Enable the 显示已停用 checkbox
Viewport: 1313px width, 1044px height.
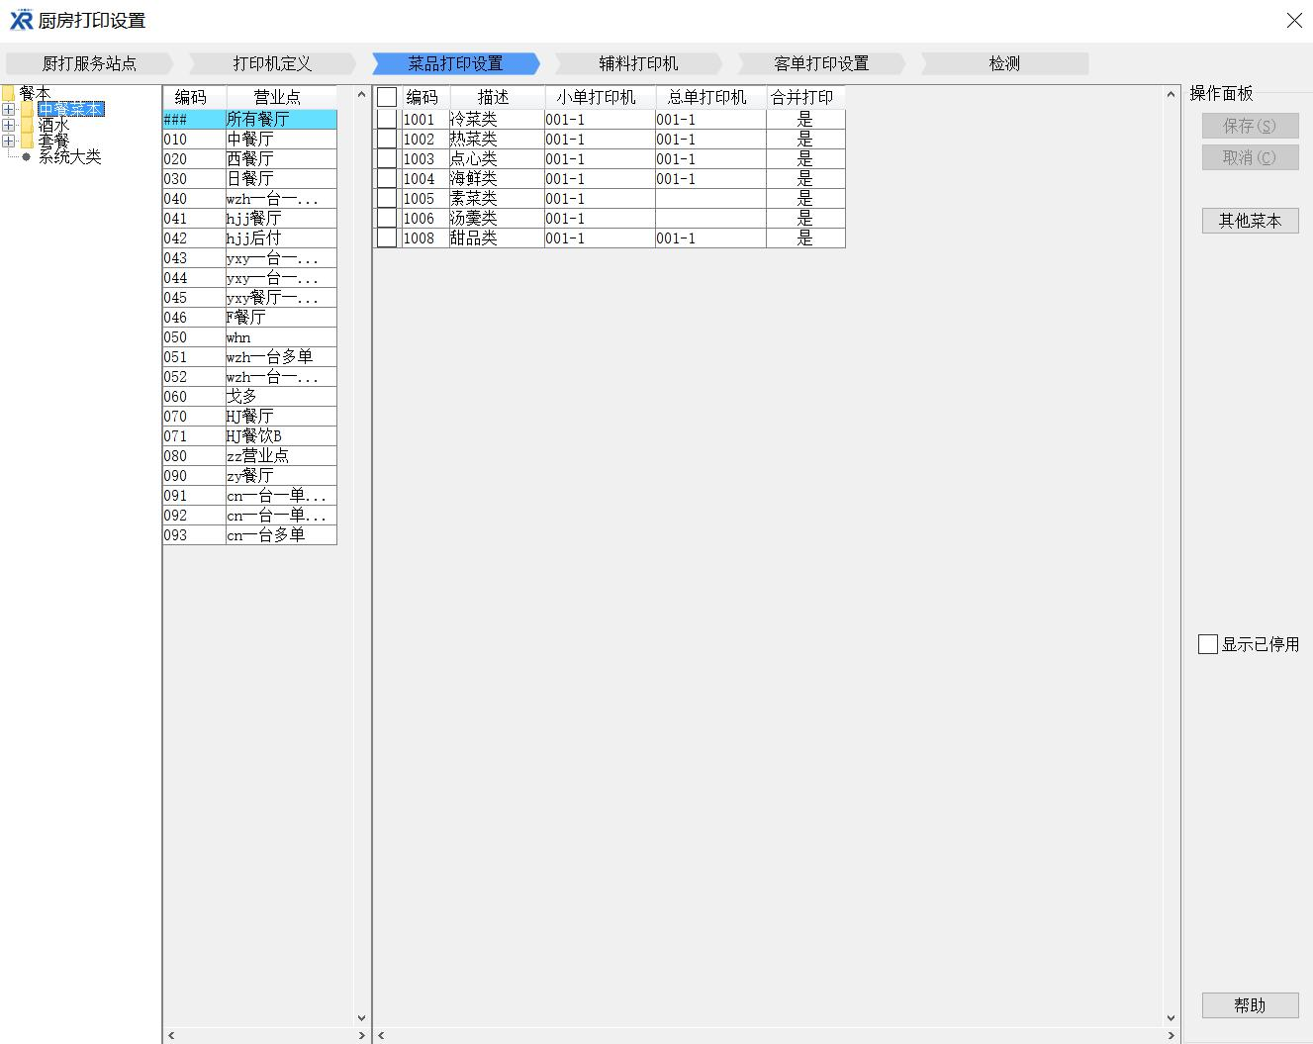[x=1208, y=644]
